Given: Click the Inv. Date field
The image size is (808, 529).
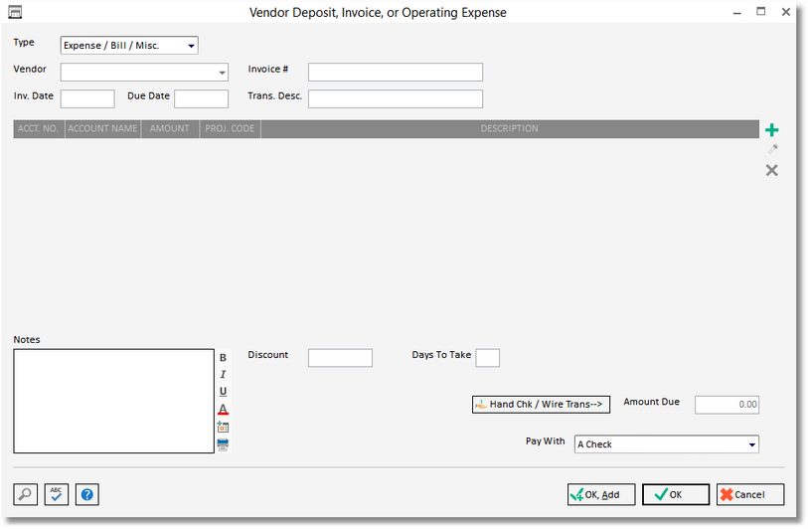Looking at the screenshot, I should tap(87, 99).
